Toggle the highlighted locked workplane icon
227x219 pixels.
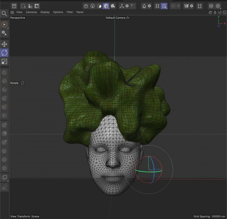pos(164,6)
